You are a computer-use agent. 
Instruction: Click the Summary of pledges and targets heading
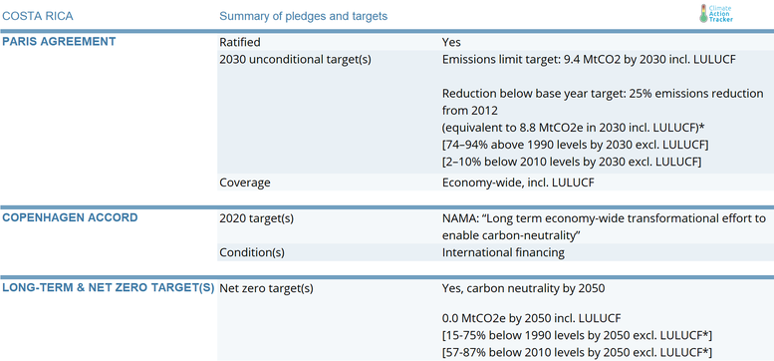point(303,16)
